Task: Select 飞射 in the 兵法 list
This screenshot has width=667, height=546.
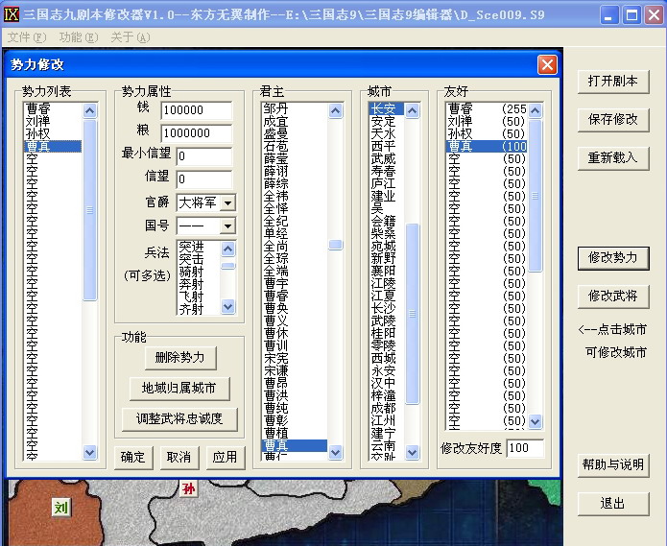Action: point(199,297)
